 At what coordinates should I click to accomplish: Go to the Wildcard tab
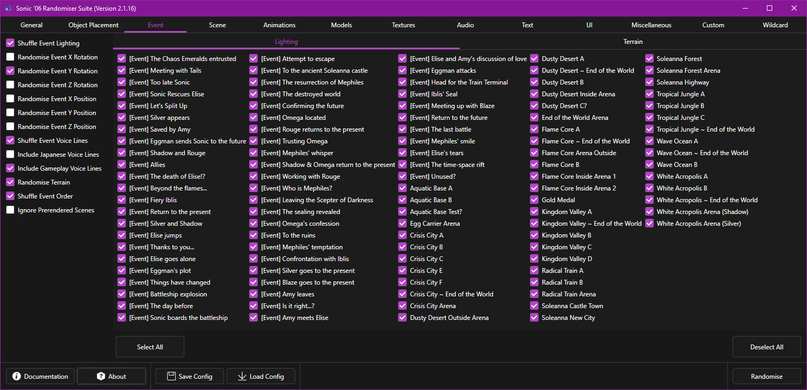[775, 25]
